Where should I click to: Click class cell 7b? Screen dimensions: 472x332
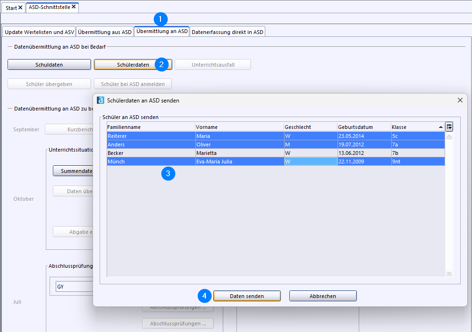(418, 153)
